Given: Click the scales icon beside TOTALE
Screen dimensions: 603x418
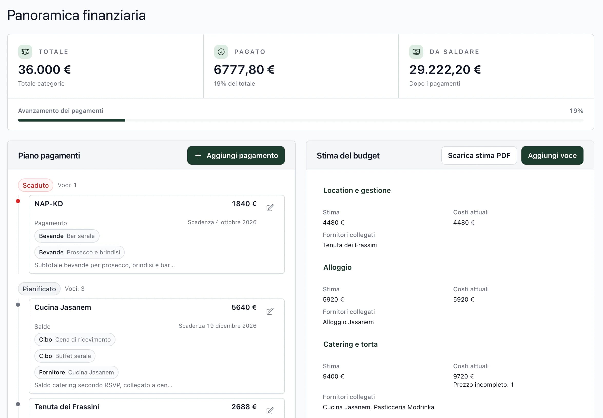Looking at the screenshot, I should pyautogui.click(x=25, y=52).
